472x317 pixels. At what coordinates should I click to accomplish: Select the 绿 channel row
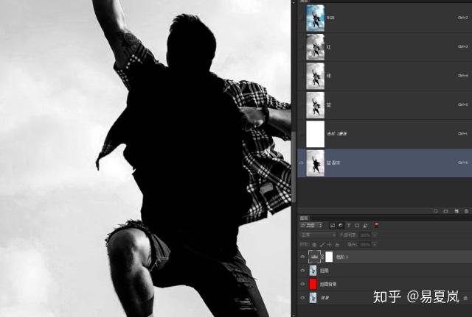tap(384, 76)
